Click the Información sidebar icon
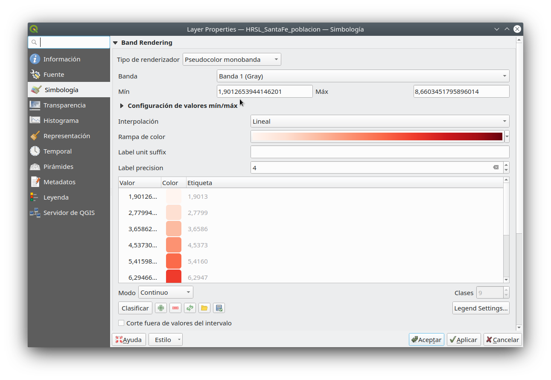The height and width of the screenshot is (380, 551). pyautogui.click(x=35, y=59)
